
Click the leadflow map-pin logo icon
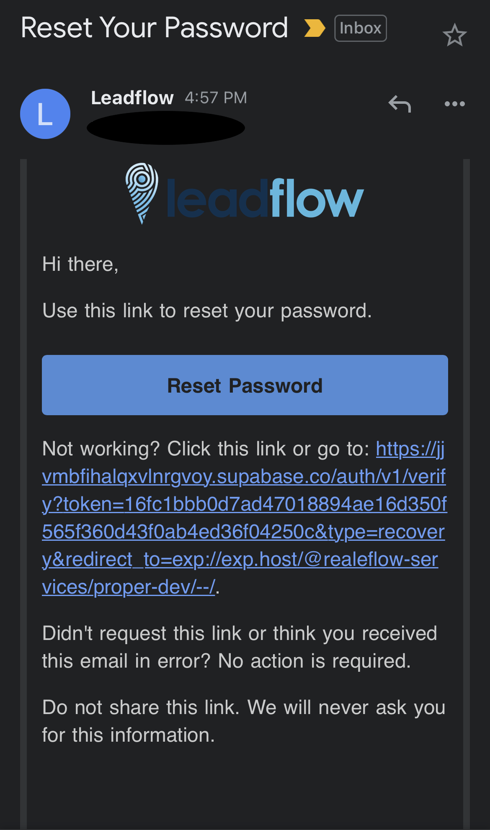click(x=142, y=193)
